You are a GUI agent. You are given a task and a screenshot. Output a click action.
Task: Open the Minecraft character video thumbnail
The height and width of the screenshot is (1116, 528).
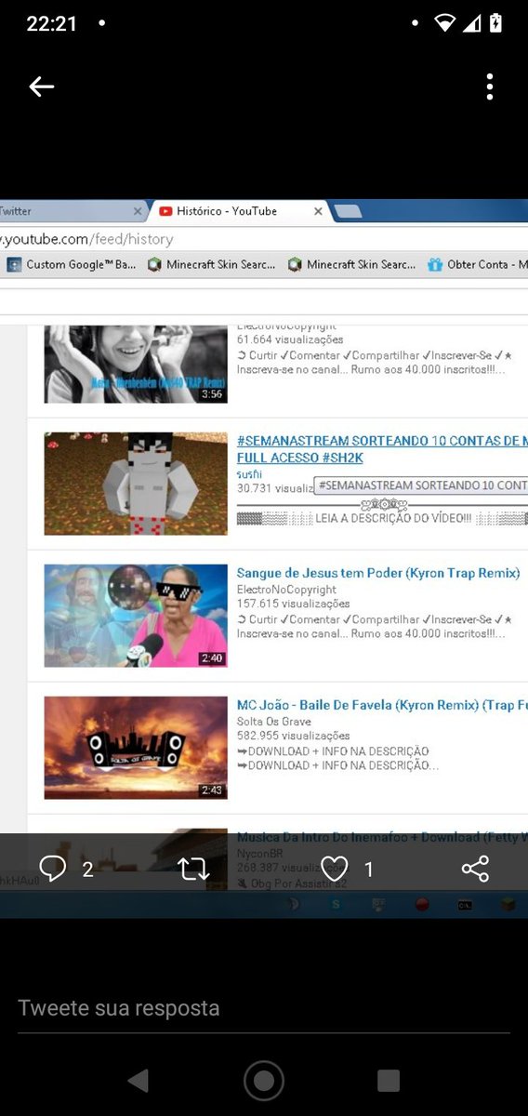[x=136, y=484]
